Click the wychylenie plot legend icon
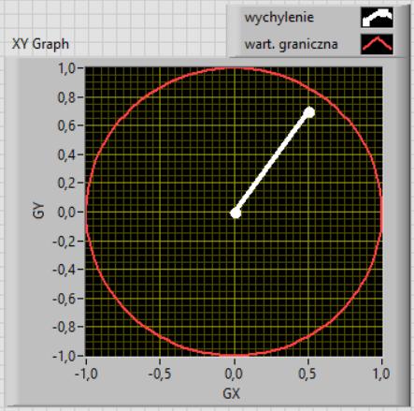Viewport: 414px width, 411px height. pos(377,18)
